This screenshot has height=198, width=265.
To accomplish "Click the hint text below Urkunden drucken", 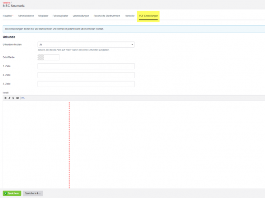I will point(74,50).
